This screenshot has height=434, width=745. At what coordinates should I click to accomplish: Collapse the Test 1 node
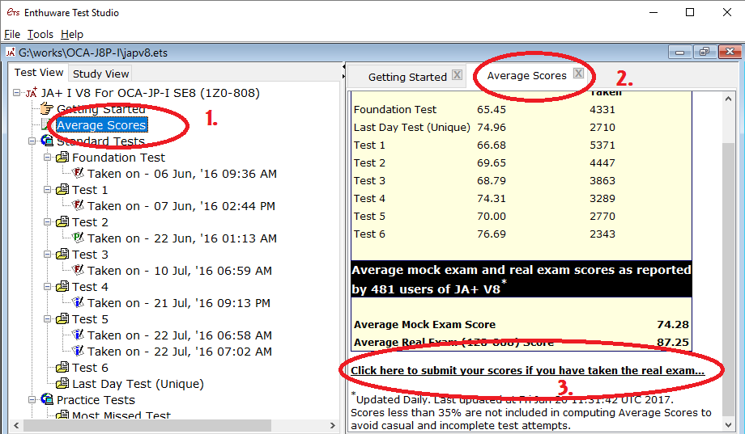[x=48, y=189]
